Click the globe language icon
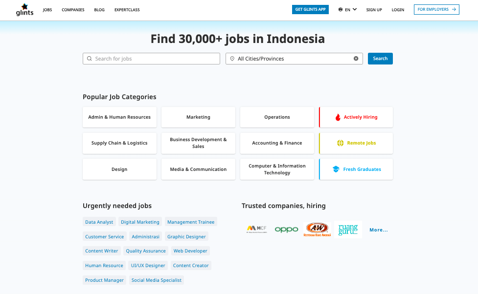This screenshot has height=294, width=478. pyautogui.click(x=341, y=10)
